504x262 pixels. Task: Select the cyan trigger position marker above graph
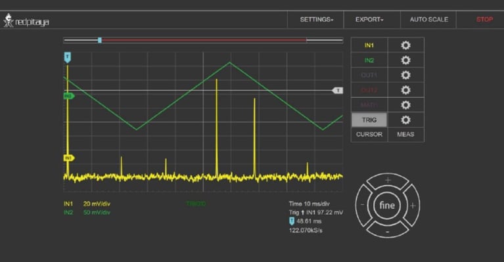(x=67, y=58)
